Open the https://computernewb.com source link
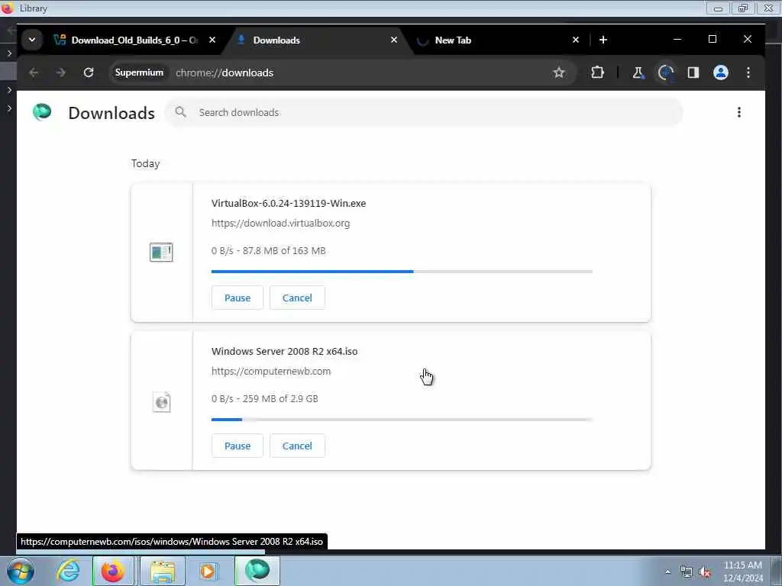This screenshot has height=586, width=782. click(x=271, y=372)
